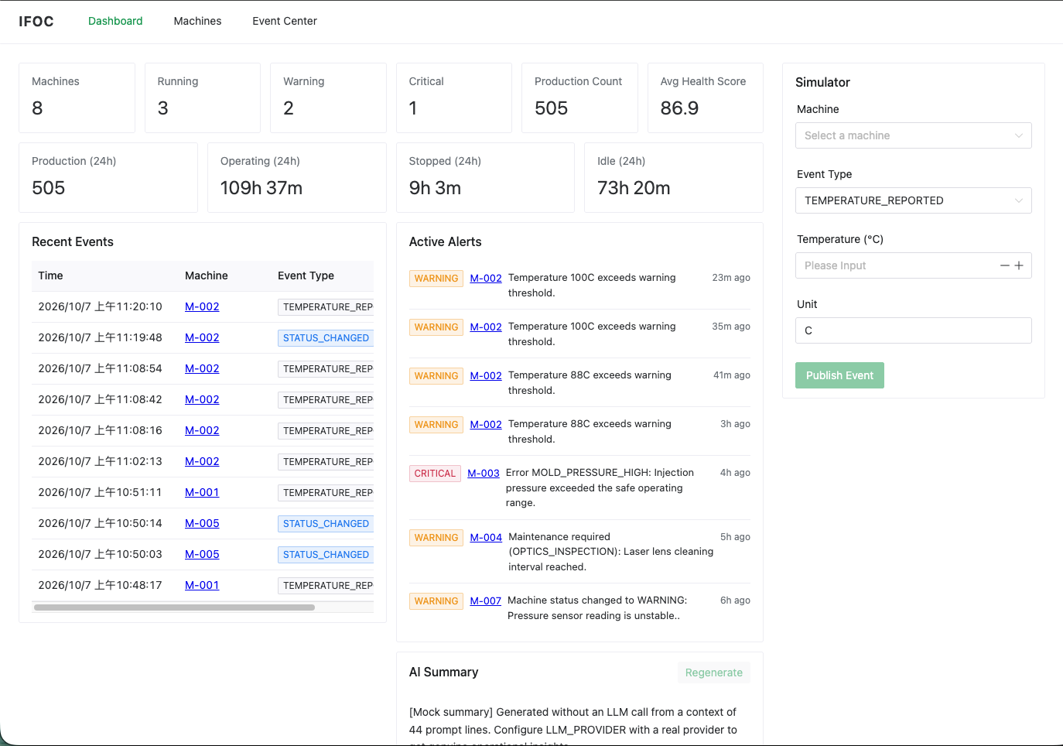
Task: Open M-001 link in the 10:48:17 event row
Action: point(202,585)
